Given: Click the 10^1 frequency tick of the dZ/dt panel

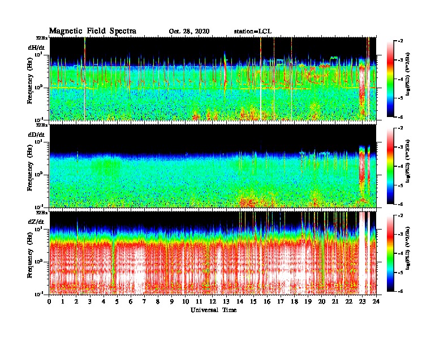Looking at the screenshot, I should pos(38,228).
